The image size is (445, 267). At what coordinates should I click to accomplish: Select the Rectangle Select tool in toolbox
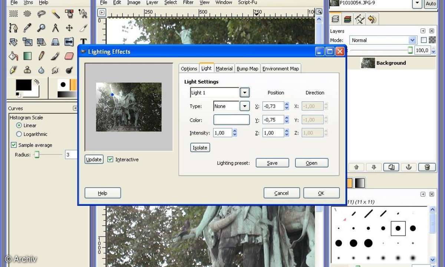click(13, 14)
